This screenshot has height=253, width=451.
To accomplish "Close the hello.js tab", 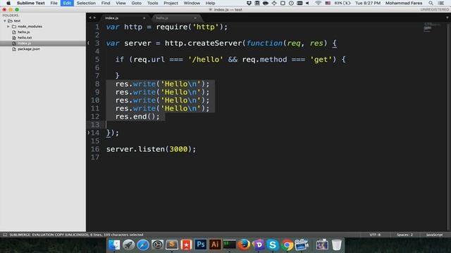I will tap(195, 18).
